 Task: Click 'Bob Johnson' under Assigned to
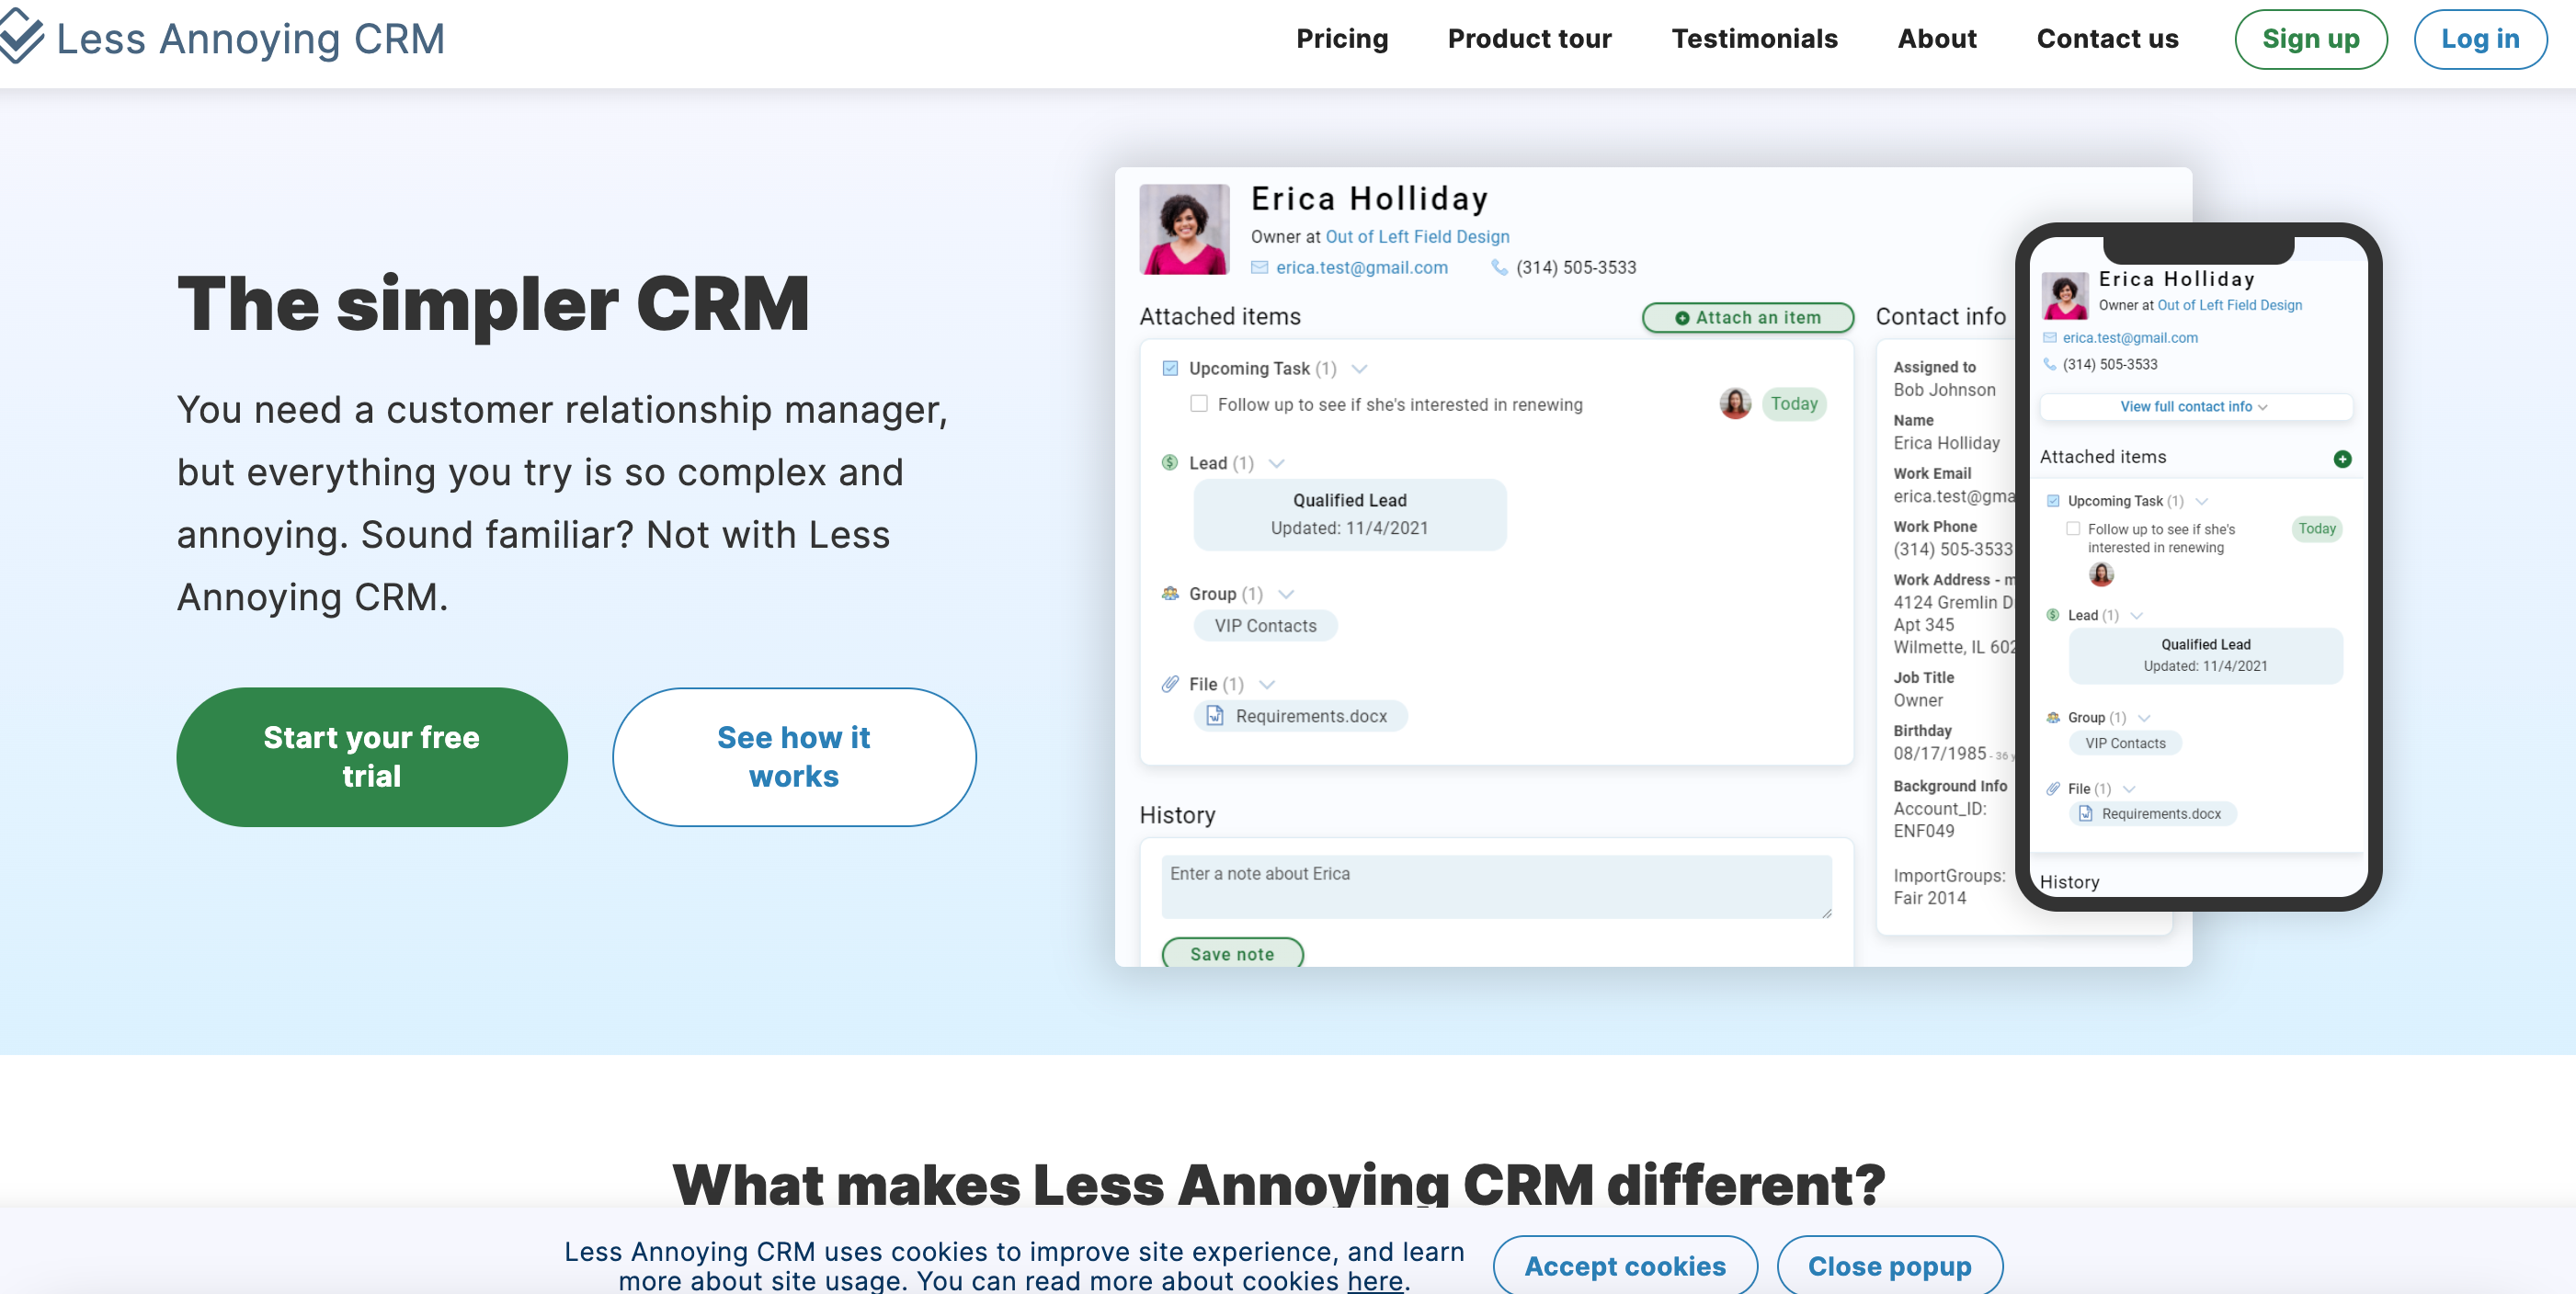click(1944, 390)
